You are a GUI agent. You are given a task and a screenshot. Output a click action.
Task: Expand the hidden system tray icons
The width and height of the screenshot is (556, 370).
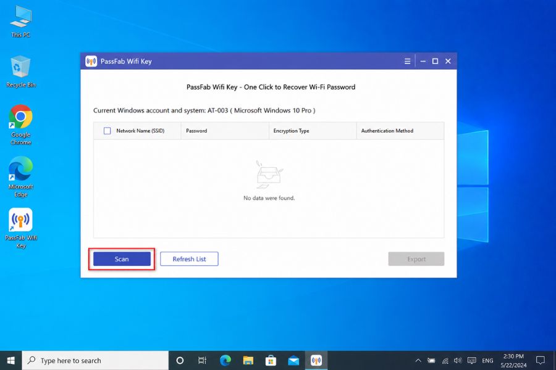tap(418, 360)
